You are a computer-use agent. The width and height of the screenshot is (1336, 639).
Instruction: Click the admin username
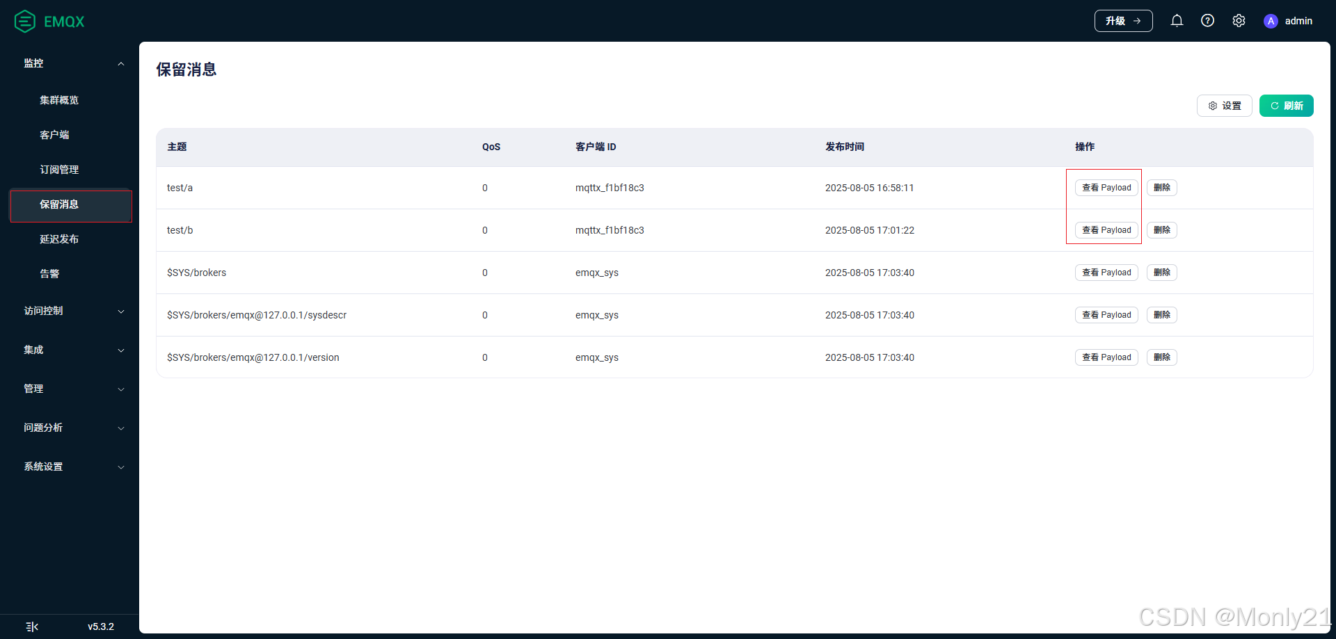coord(1298,21)
